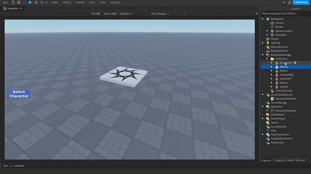Click the notification bell icon
Image resolution: width=311 pixels, height=174 pixels.
(289, 2)
